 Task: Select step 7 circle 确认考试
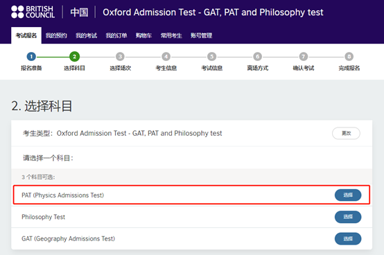303,57
